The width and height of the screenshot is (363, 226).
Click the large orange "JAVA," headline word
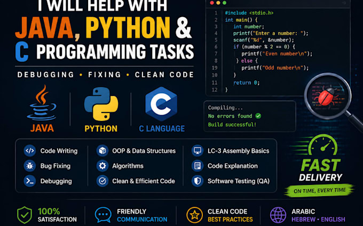click(48, 28)
